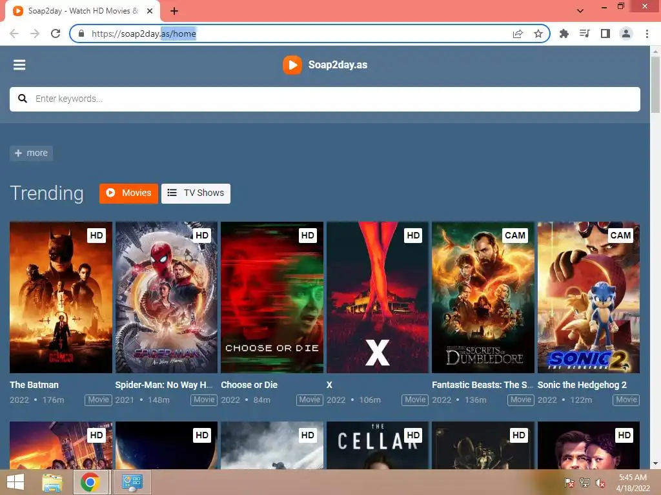661x495 pixels.
Task: Click Choose or Die title link
Action: (x=249, y=385)
